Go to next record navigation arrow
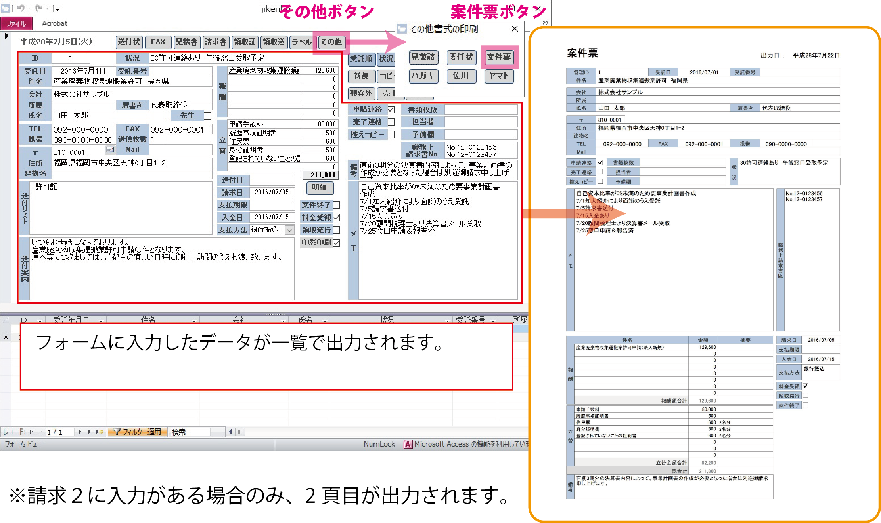Image resolution: width=881 pixels, height=523 pixels. point(80,432)
